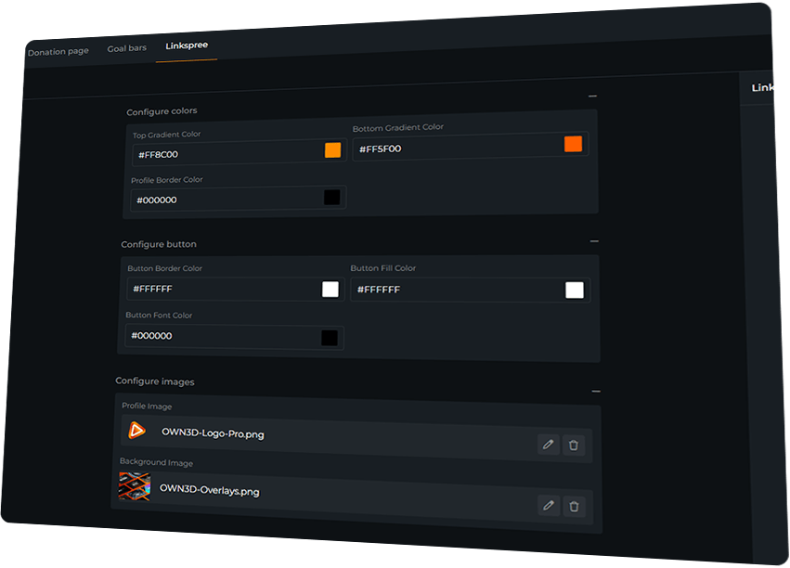This screenshot has width=790, height=568.
Task: Open Bottom Gradient Color swatch picker
Action: (573, 144)
